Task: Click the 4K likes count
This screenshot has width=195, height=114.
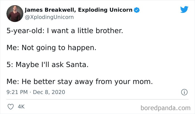Action: [x=21, y=107]
